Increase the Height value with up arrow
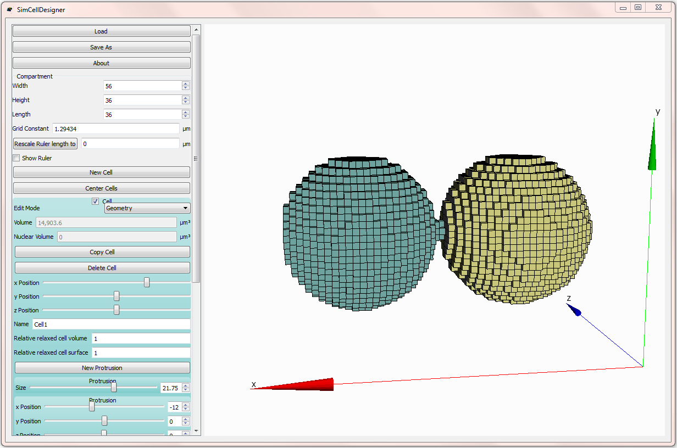 tap(186, 98)
